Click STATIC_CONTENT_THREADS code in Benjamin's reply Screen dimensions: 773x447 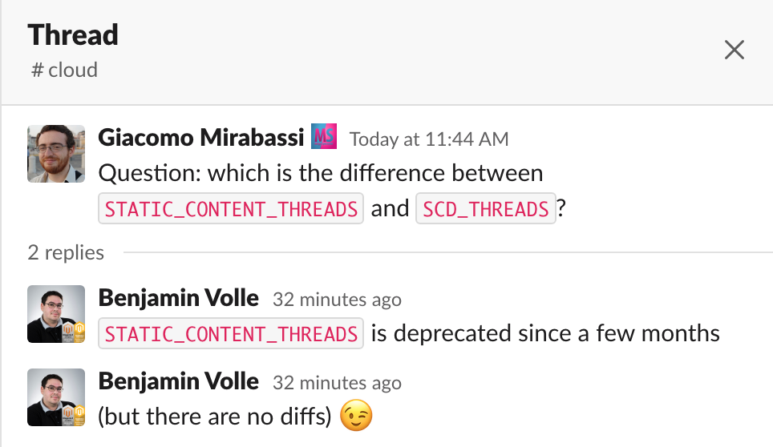point(231,334)
